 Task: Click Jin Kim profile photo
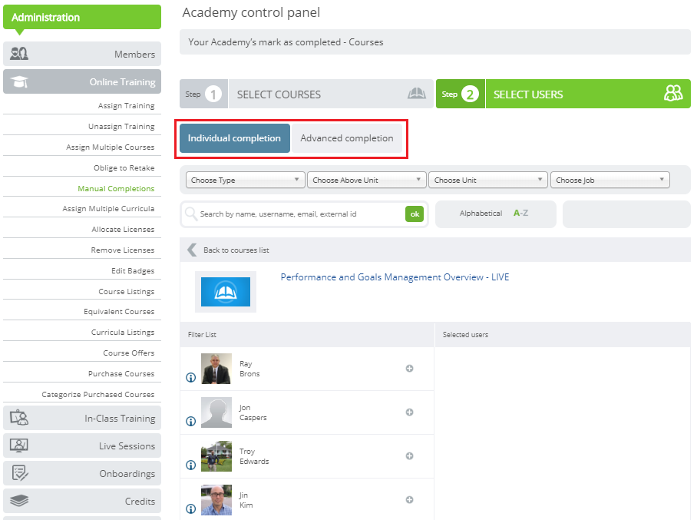point(216,500)
